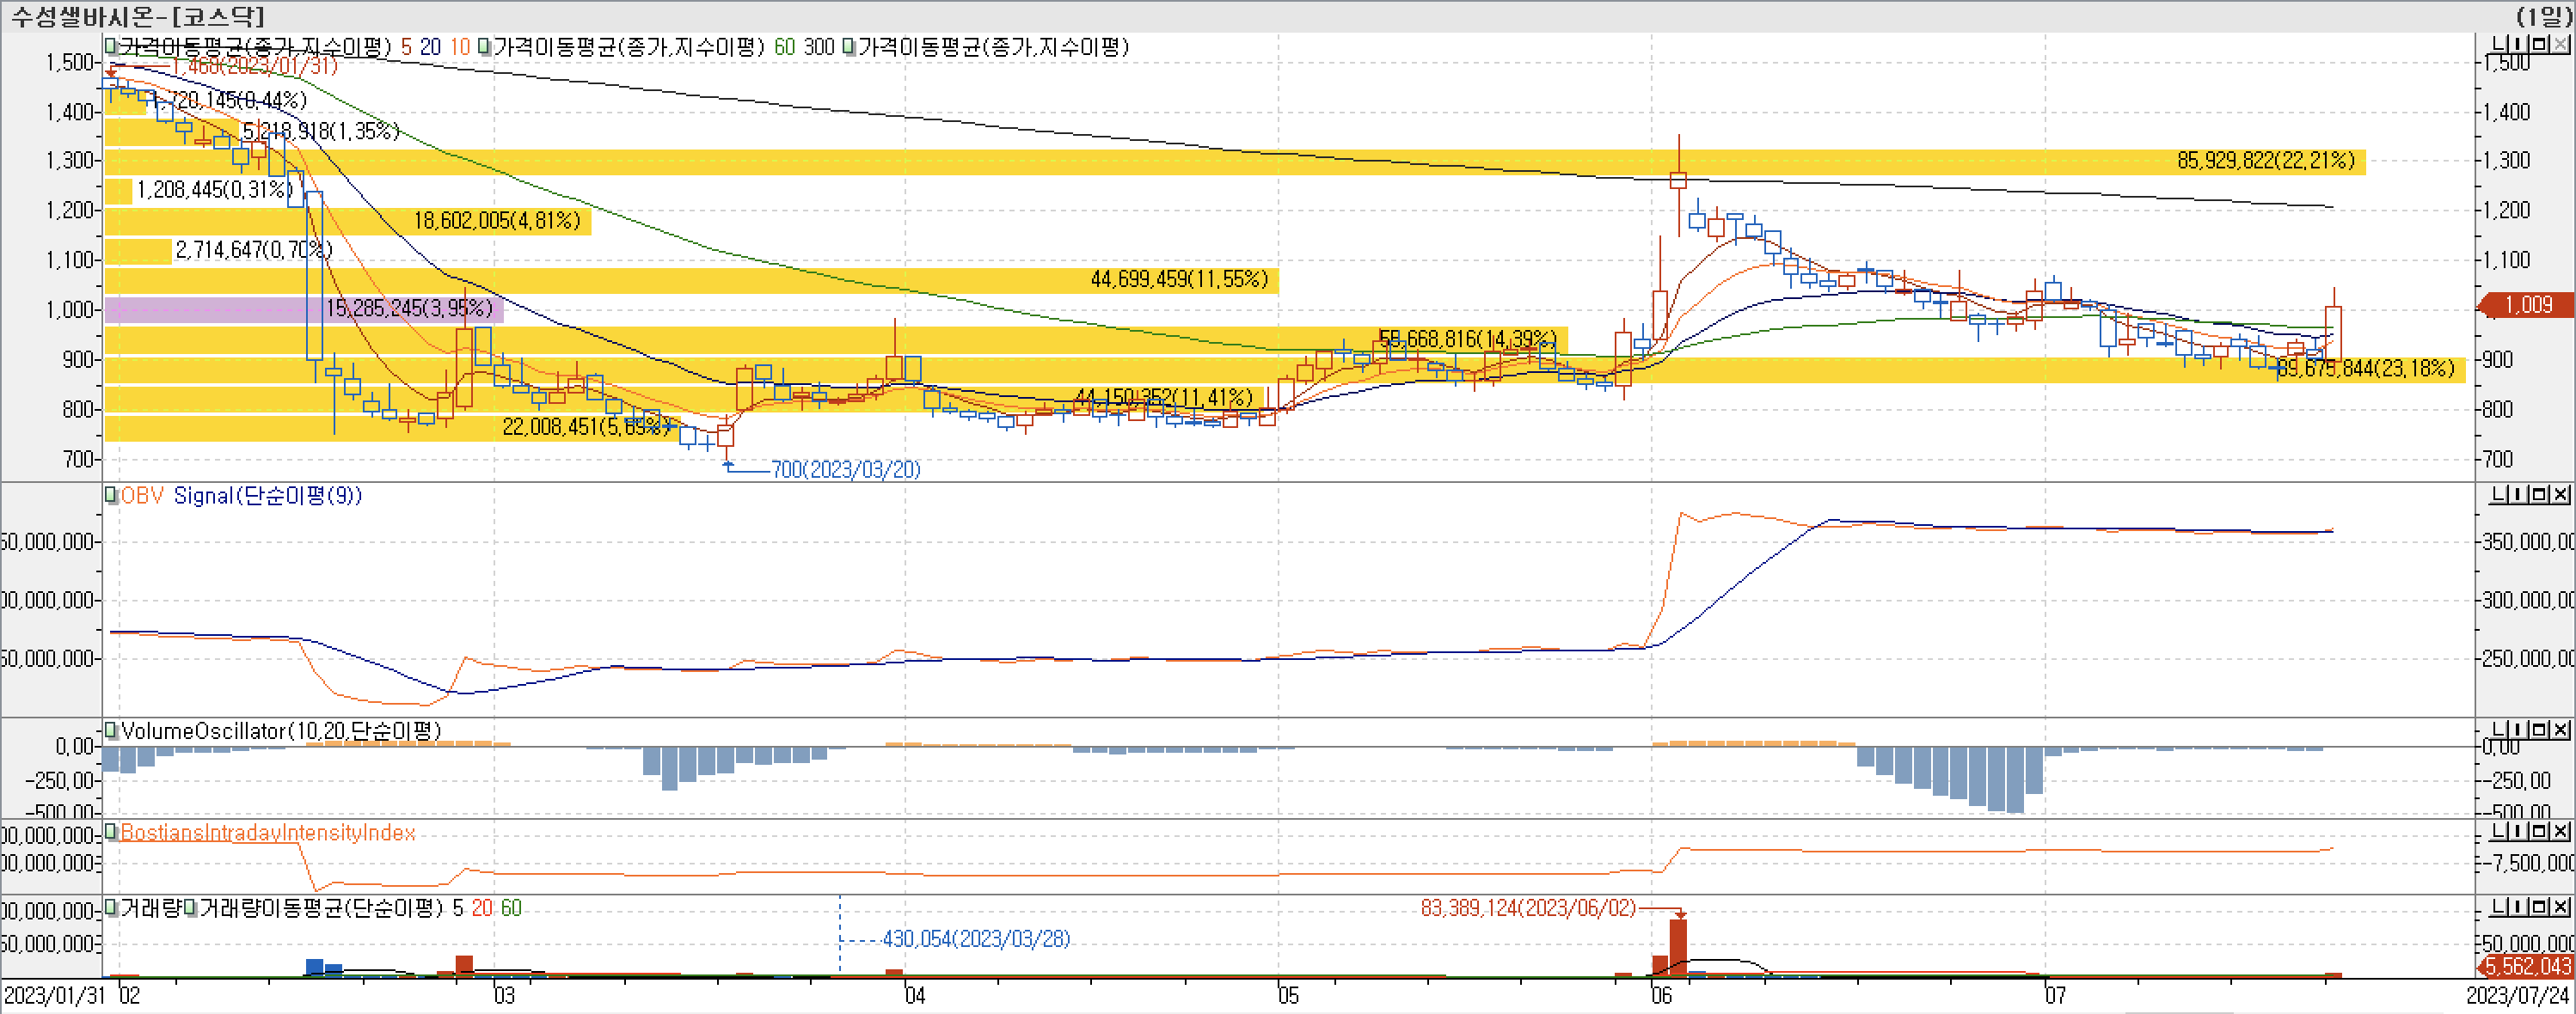Click the 83,389,124(2023/06/02) peak volume marker
2576x1014 pixels.
click(x=1527, y=908)
